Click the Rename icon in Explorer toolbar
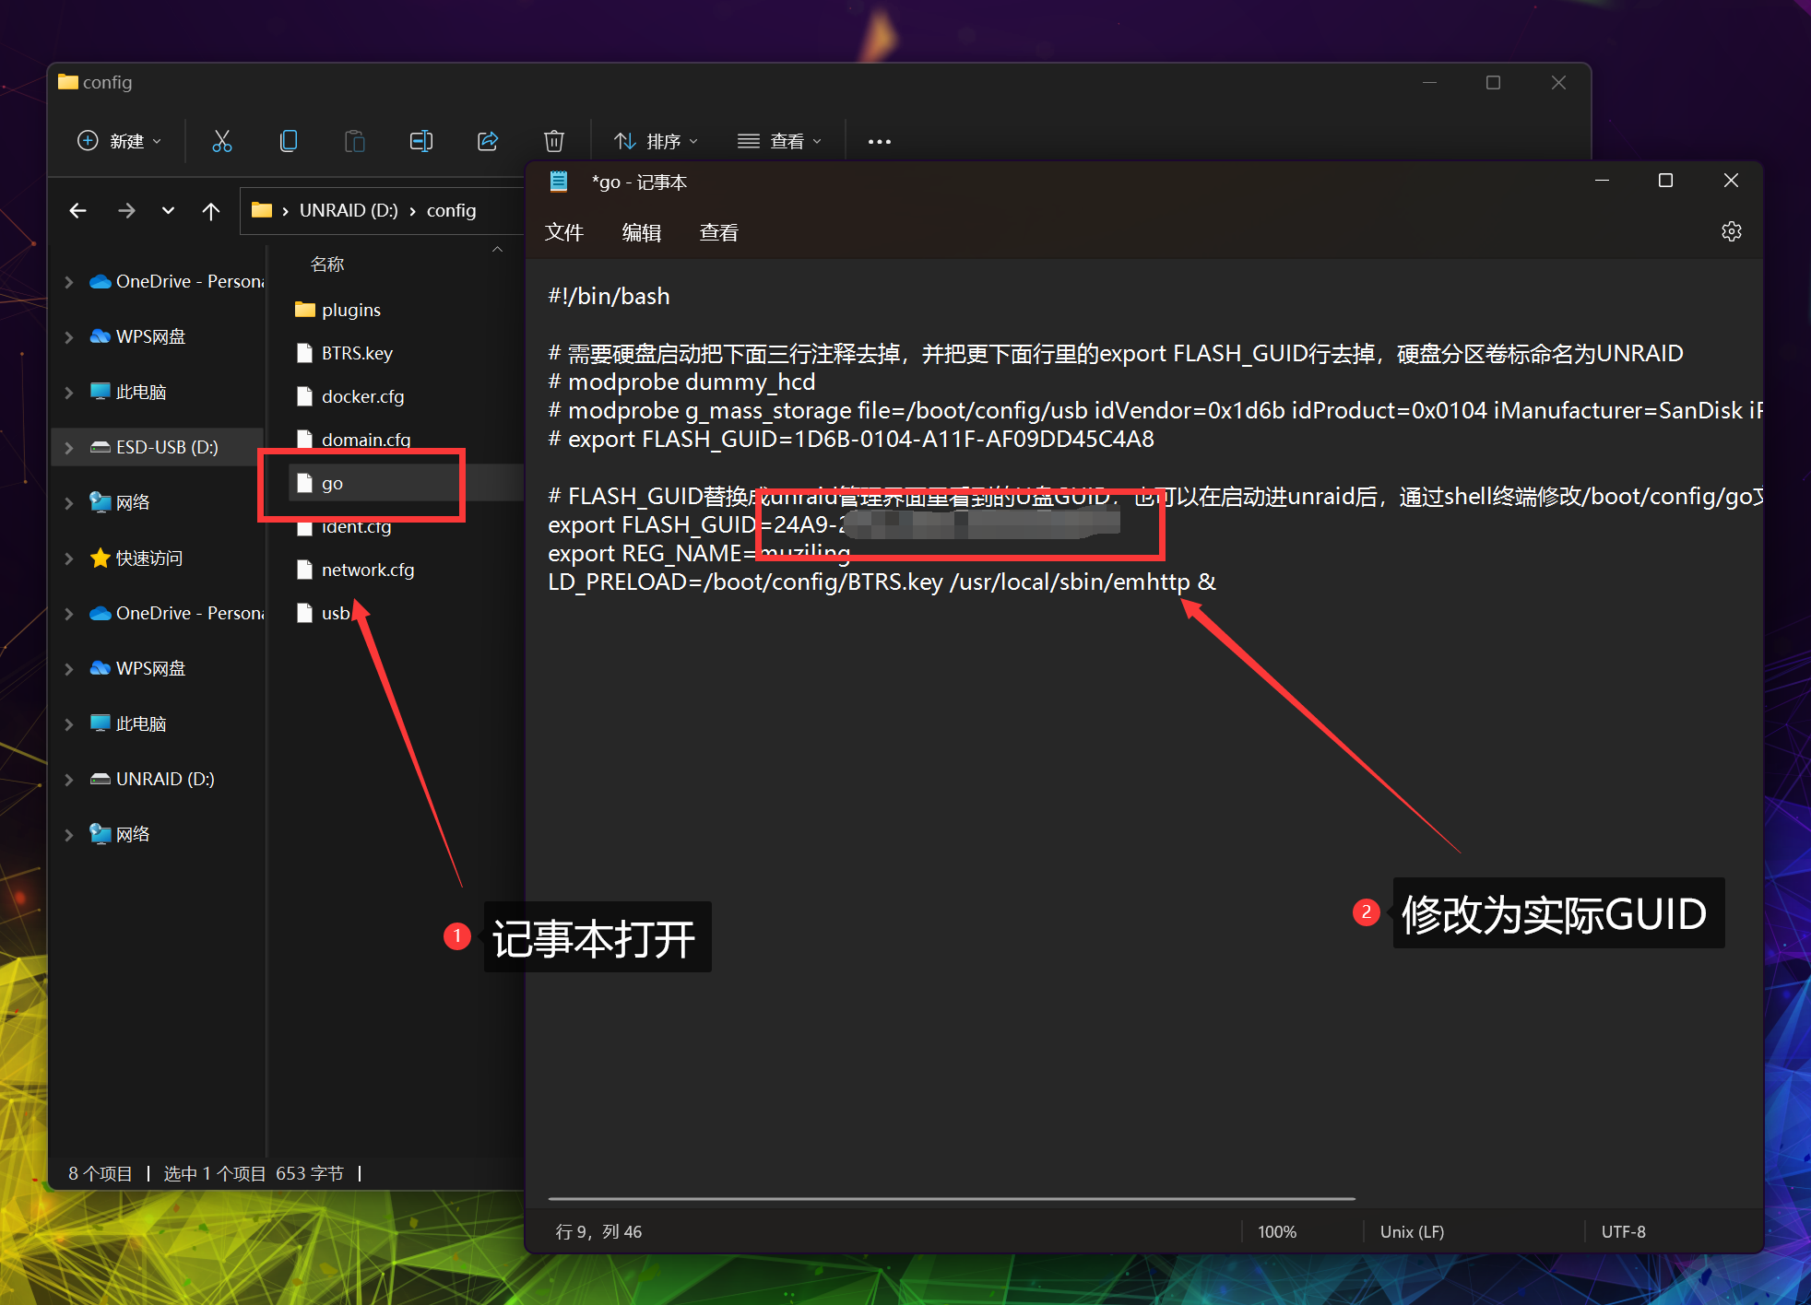Image resolution: width=1811 pixels, height=1305 pixels. pos(421,141)
